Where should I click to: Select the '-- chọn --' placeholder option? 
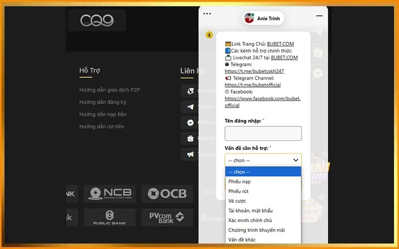pyautogui.click(x=263, y=172)
